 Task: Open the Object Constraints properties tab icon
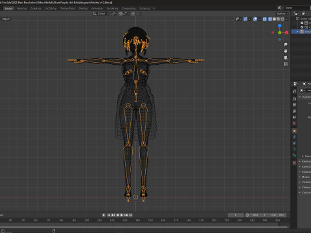(x=294, y=143)
